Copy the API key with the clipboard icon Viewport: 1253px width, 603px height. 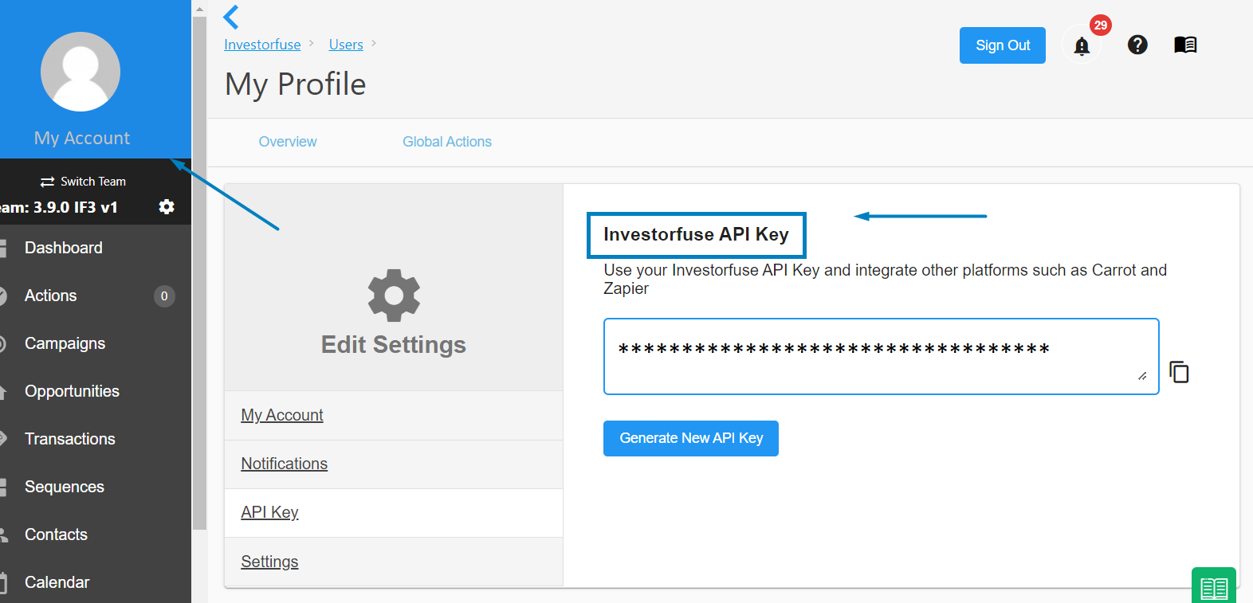[x=1179, y=372]
